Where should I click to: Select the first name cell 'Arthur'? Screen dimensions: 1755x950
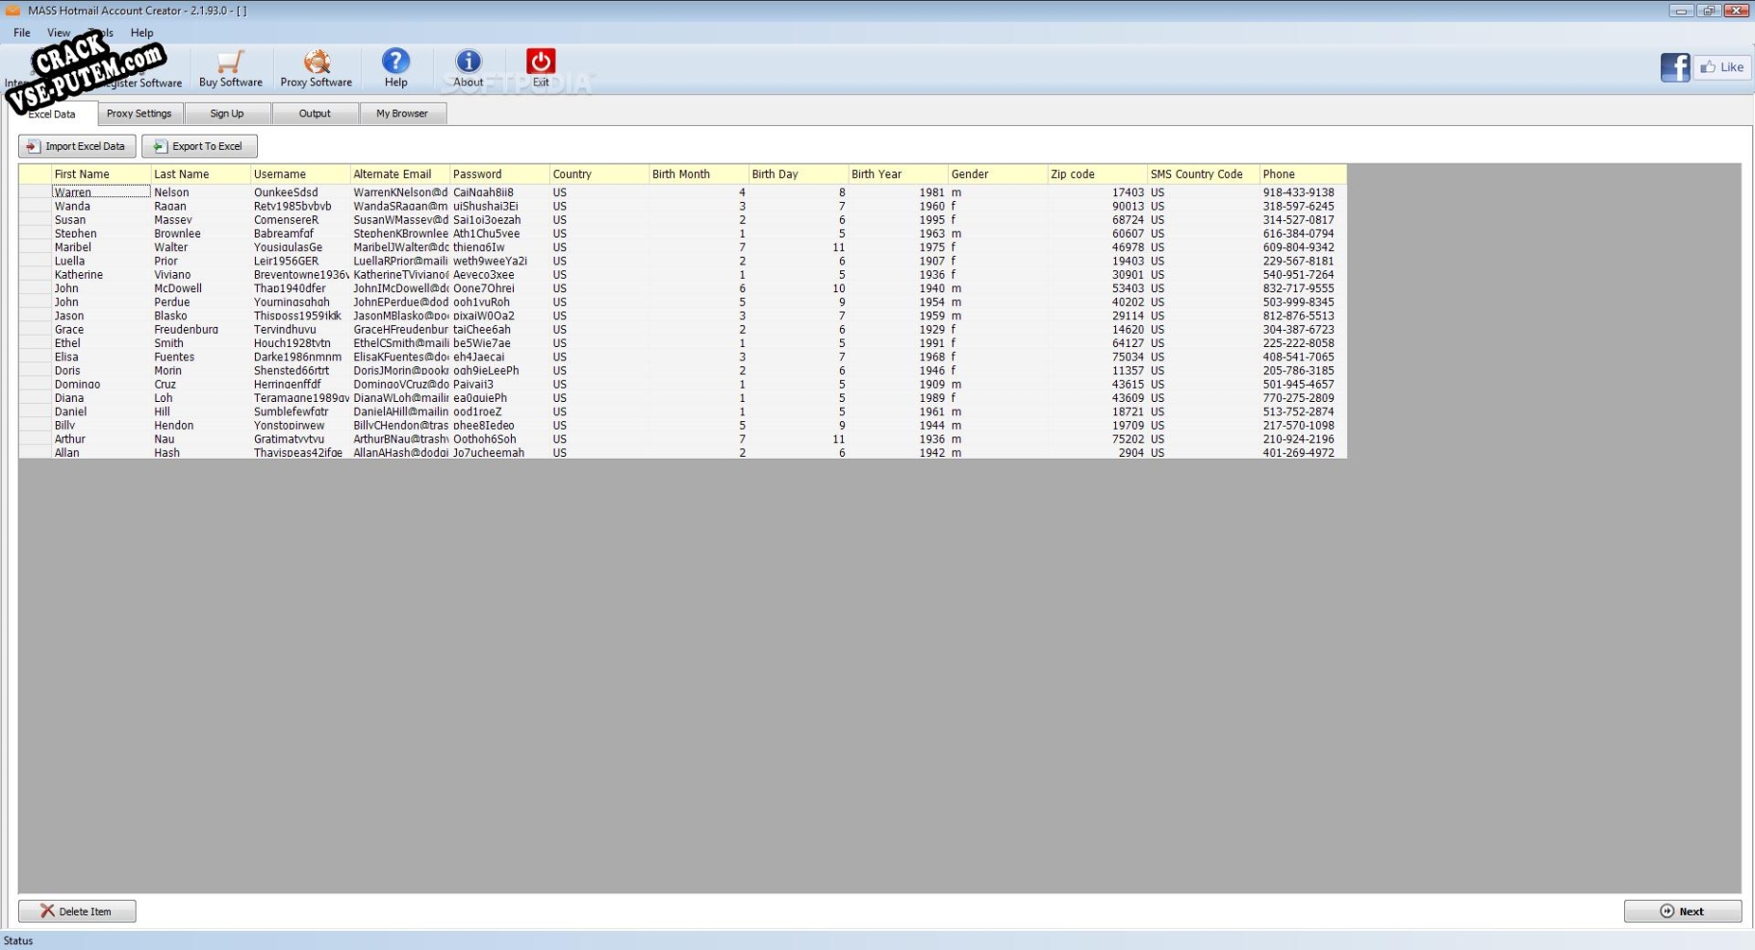tap(101, 439)
